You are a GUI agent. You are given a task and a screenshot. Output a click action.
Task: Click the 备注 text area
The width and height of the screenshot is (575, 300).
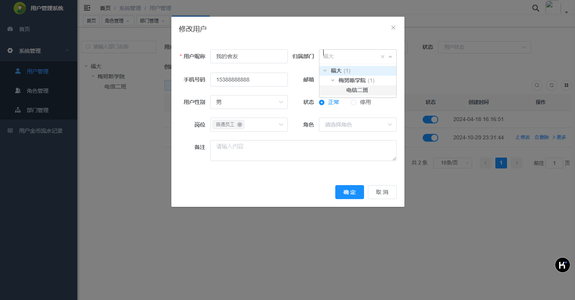[x=303, y=151]
